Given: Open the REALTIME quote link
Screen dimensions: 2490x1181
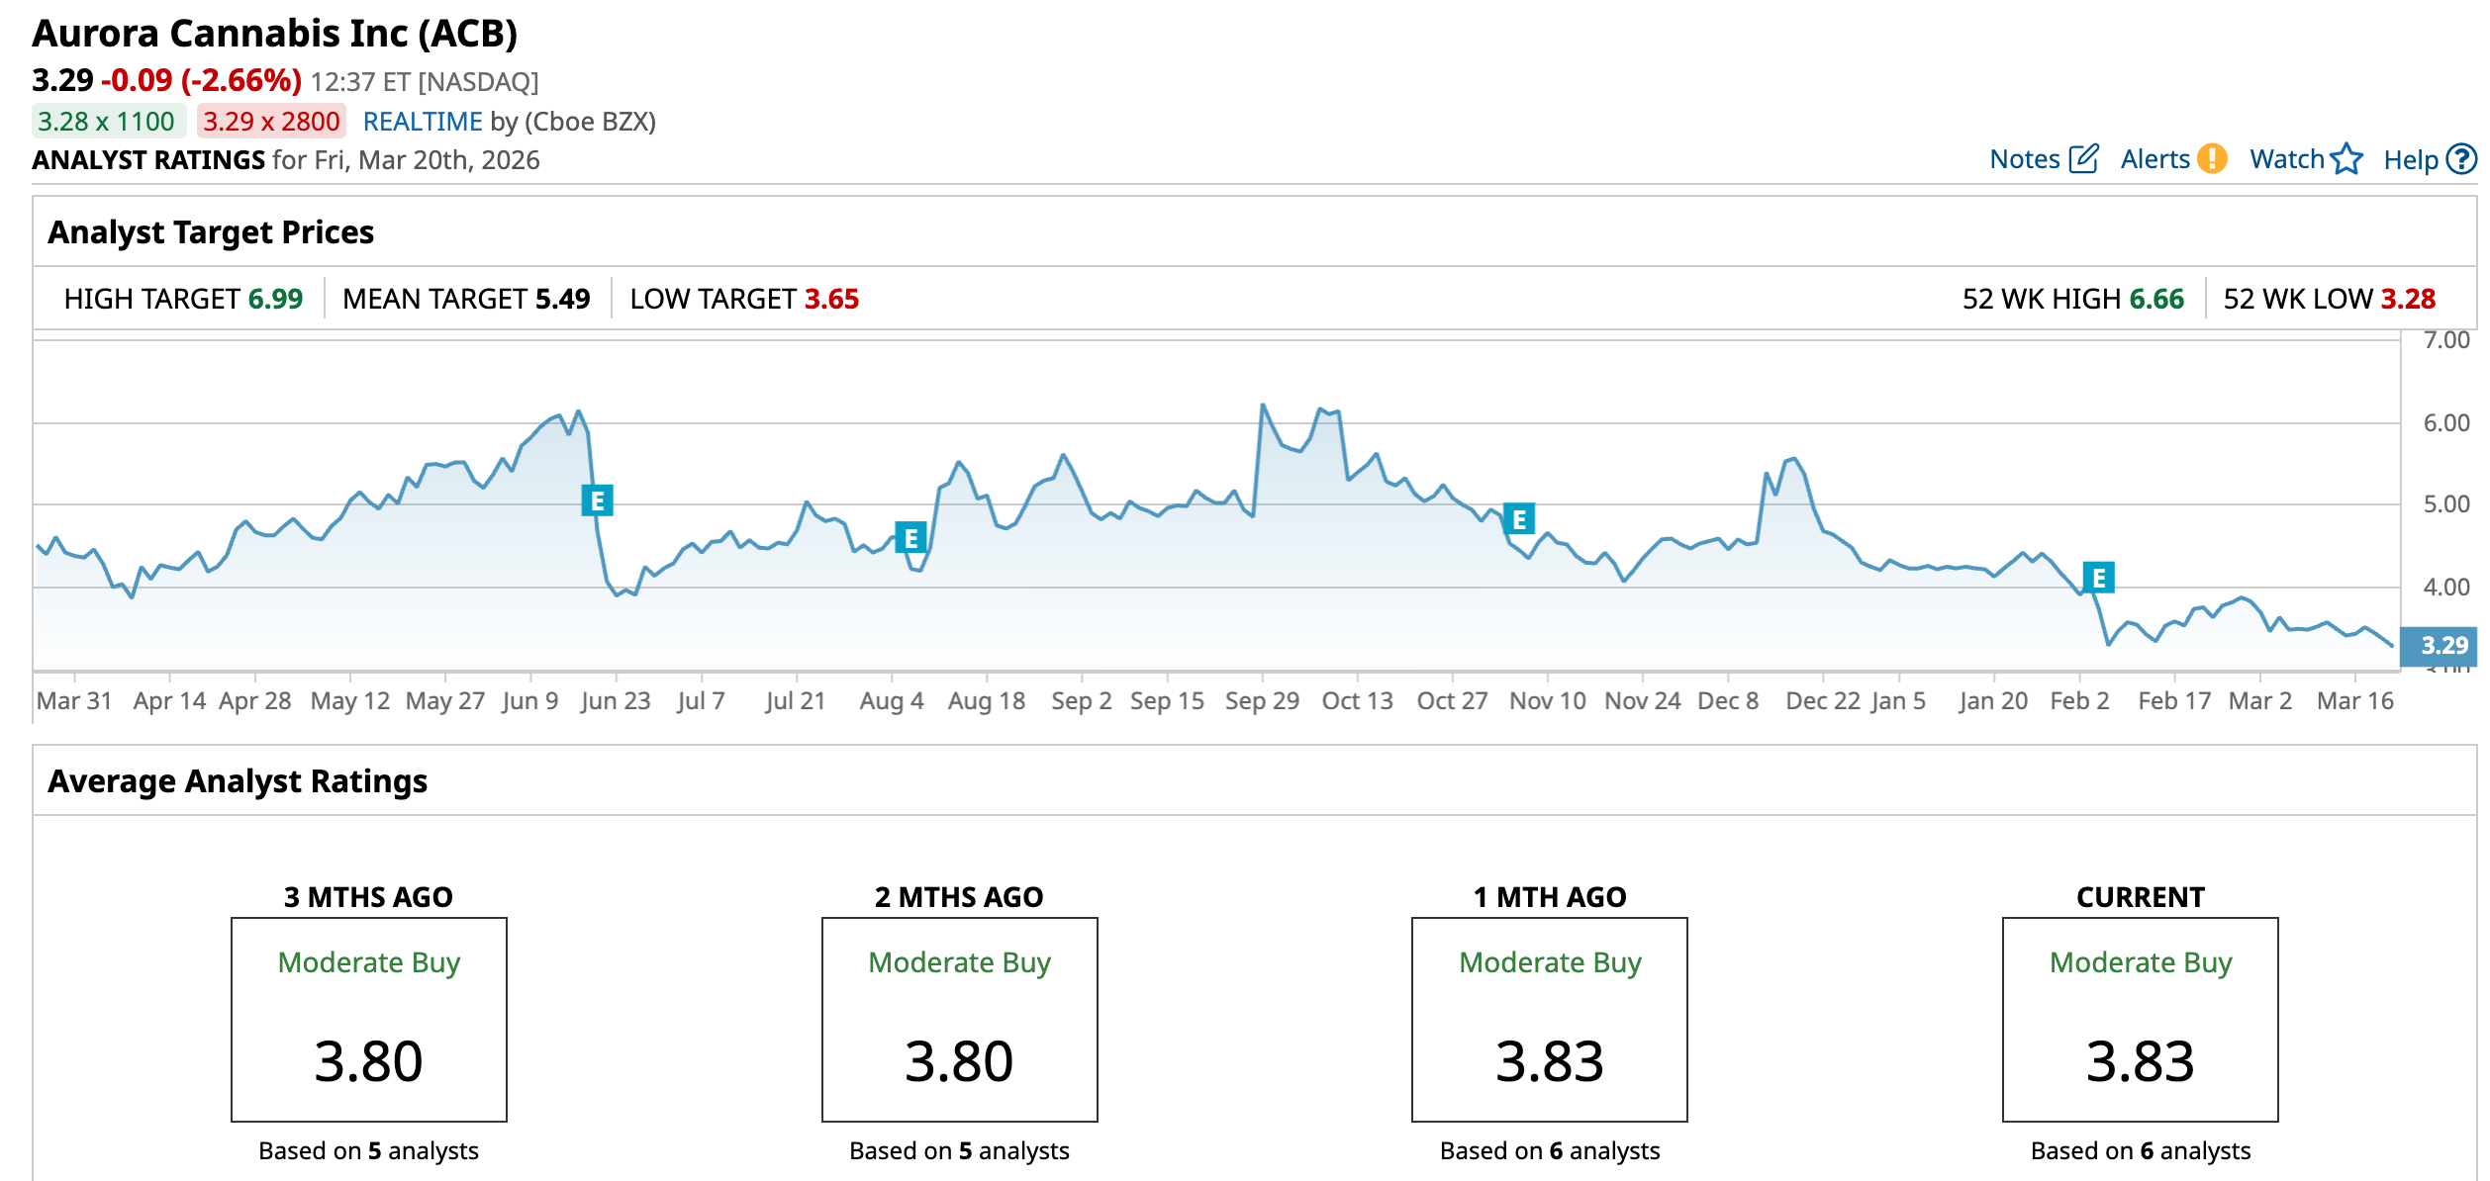Looking at the screenshot, I should [423, 122].
